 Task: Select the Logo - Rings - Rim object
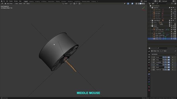pos(159,30)
